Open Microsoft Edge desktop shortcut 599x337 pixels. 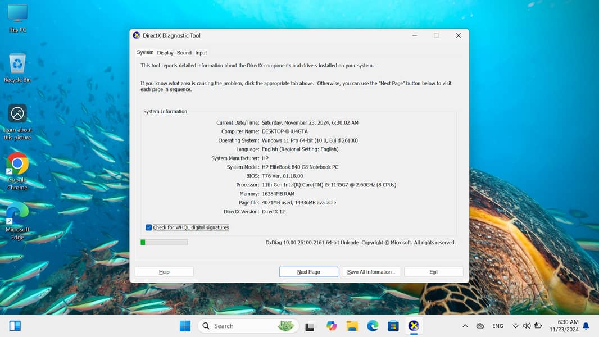[x=17, y=214]
